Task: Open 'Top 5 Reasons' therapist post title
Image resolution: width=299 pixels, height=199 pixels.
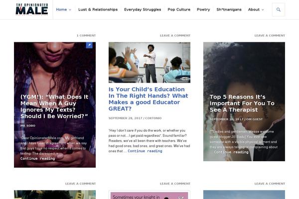Action: click(242, 103)
